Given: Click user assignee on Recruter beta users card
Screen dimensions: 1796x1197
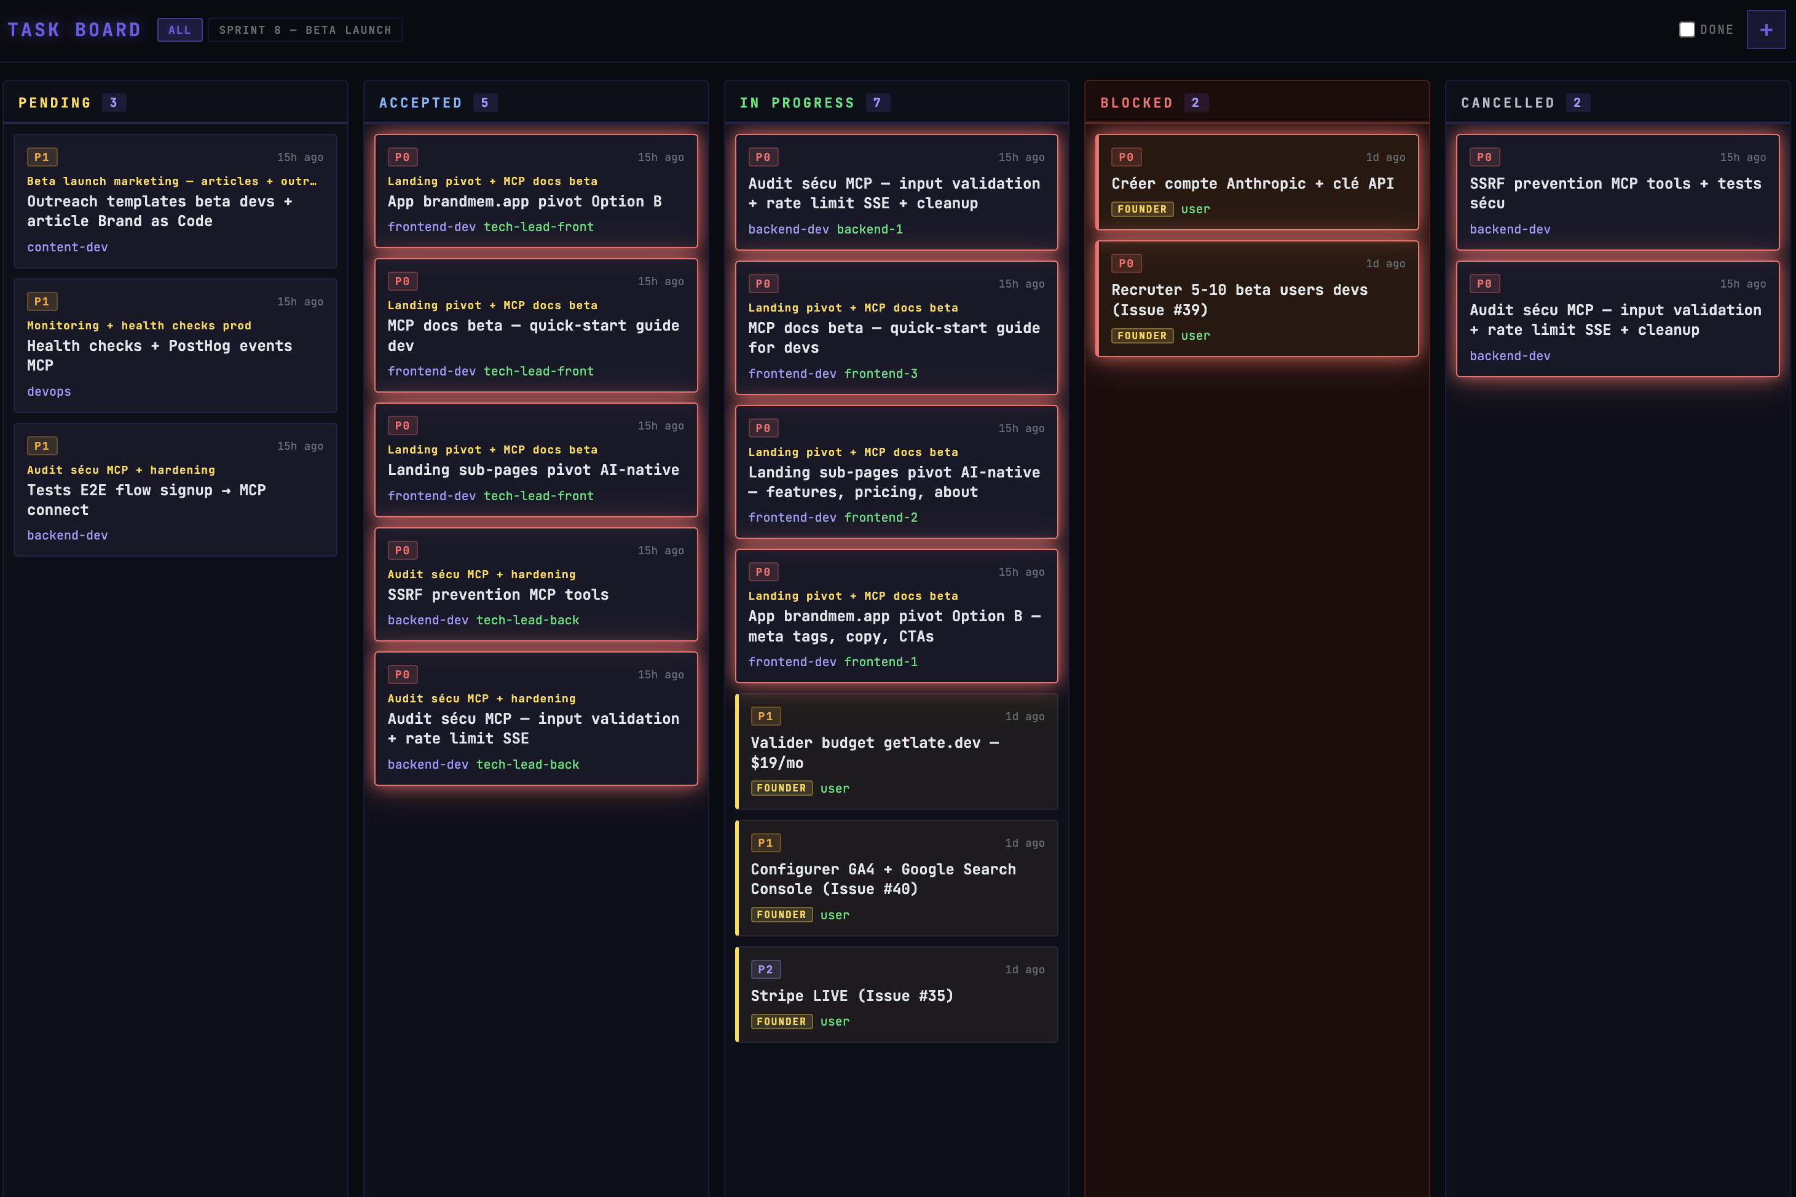Looking at the screenshot, I should pos(1195,336).
